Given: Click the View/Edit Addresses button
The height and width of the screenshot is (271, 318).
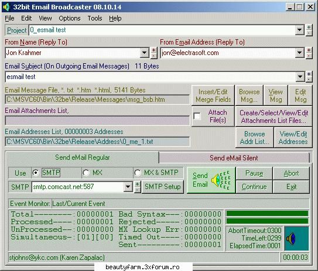Looking at the screenshot, I should [293, 138].
